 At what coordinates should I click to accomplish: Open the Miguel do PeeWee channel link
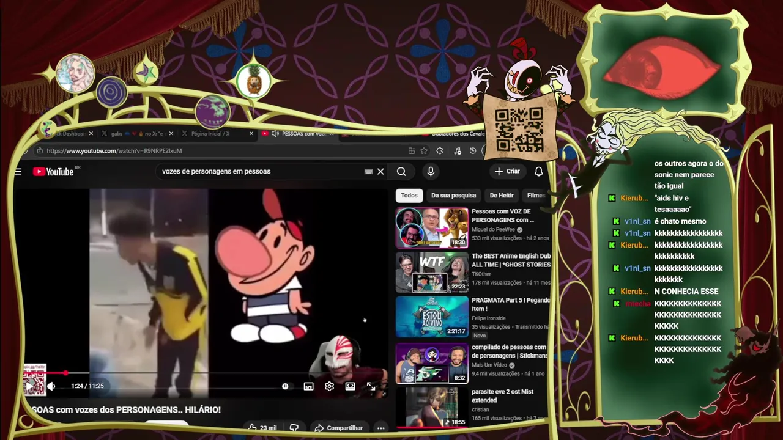tap(494, 229)
